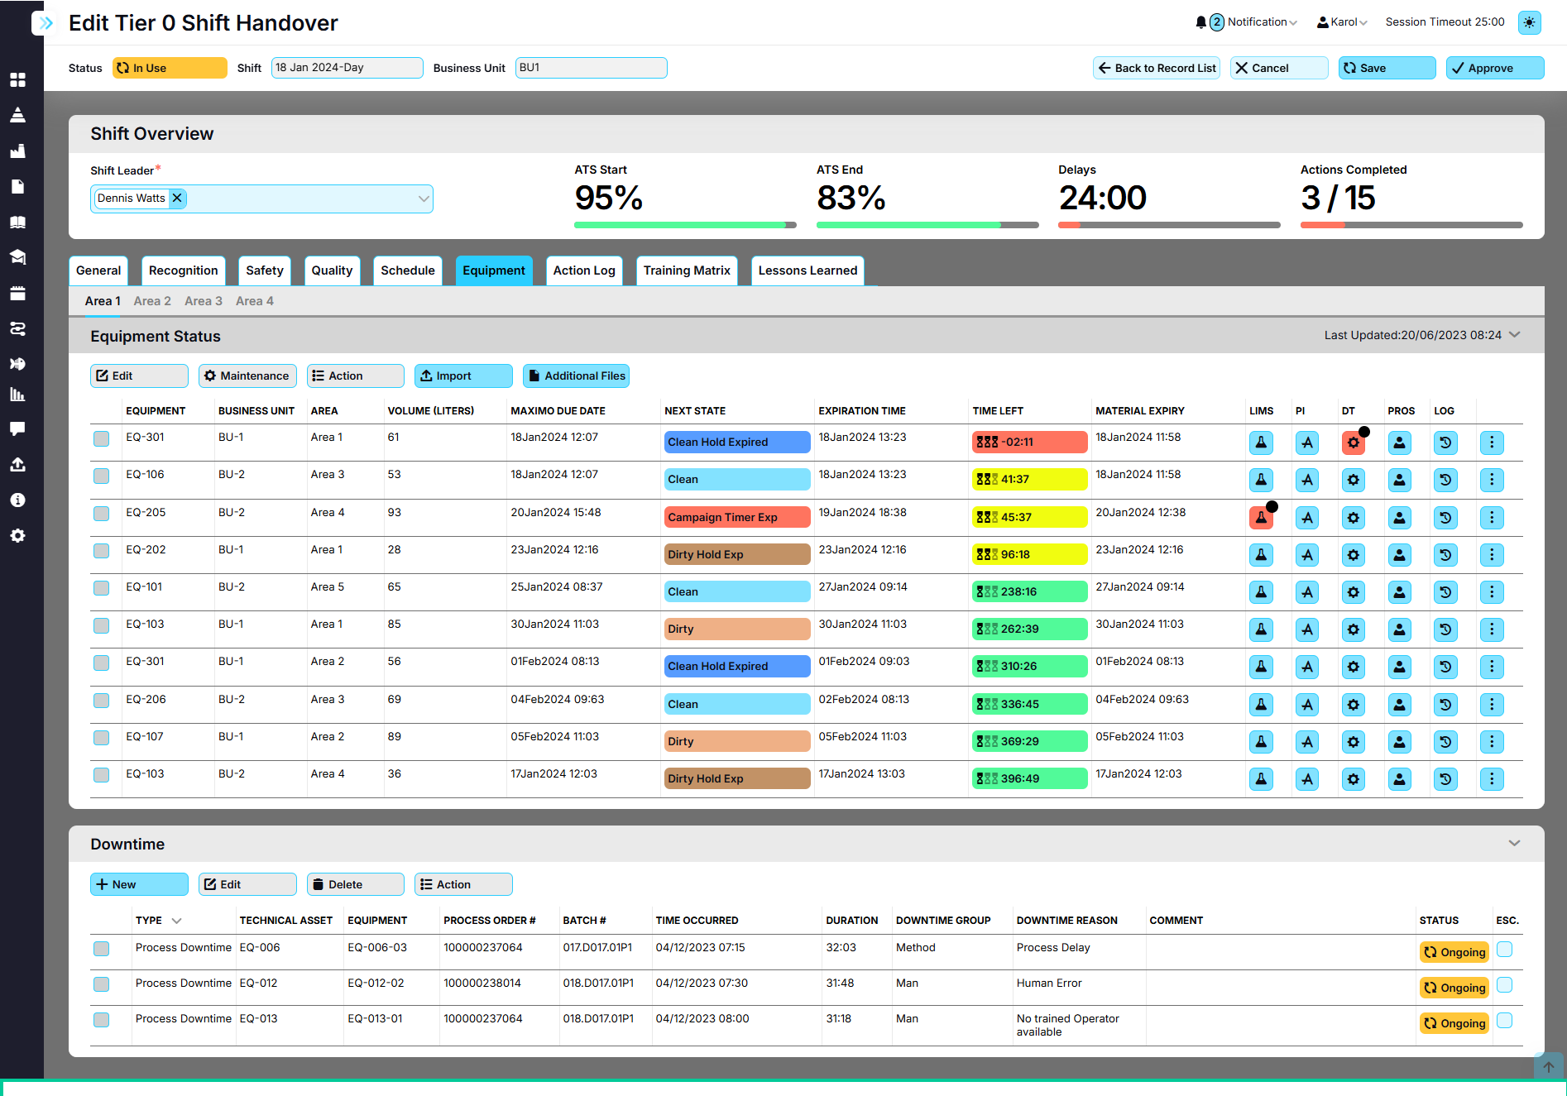Click Approve button
Screen dimensions: 1567x1096
[x=1495, y=68]
